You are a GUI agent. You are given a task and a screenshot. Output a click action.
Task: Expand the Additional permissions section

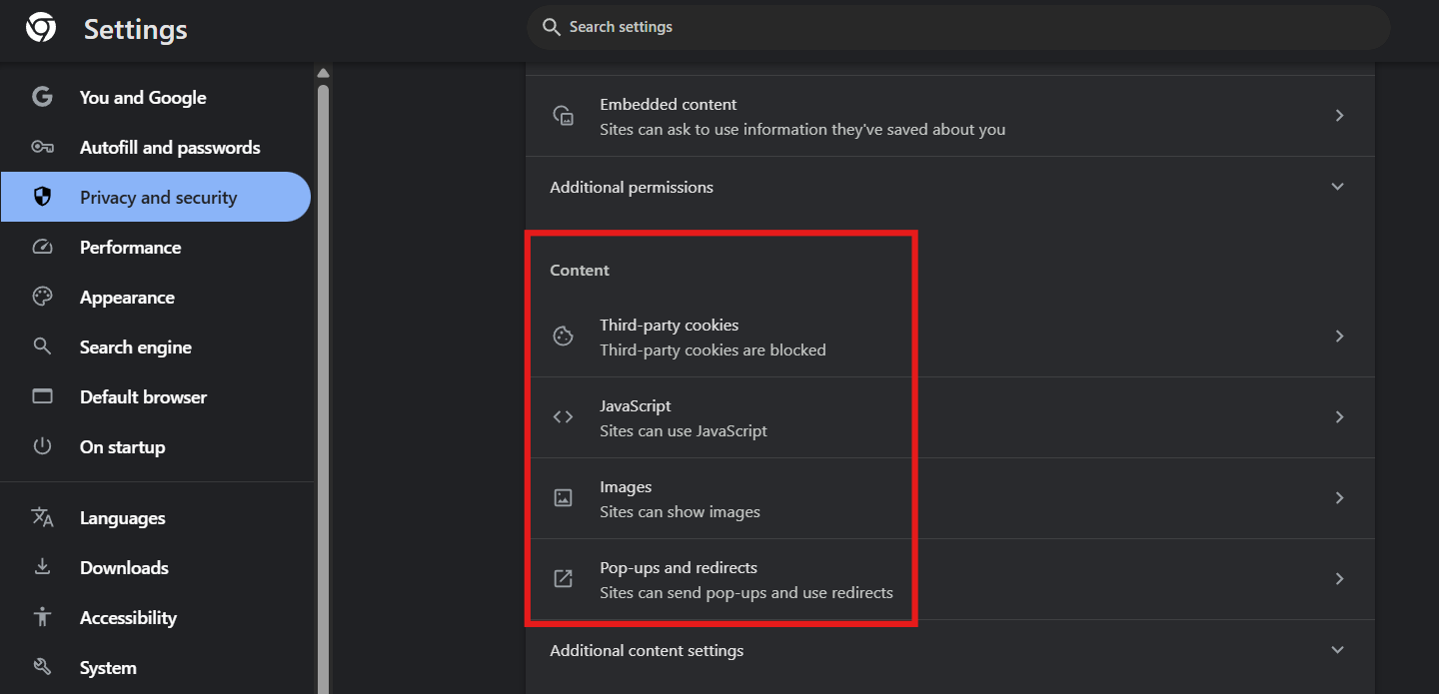pyautogui.click(x=1337, y=187)
